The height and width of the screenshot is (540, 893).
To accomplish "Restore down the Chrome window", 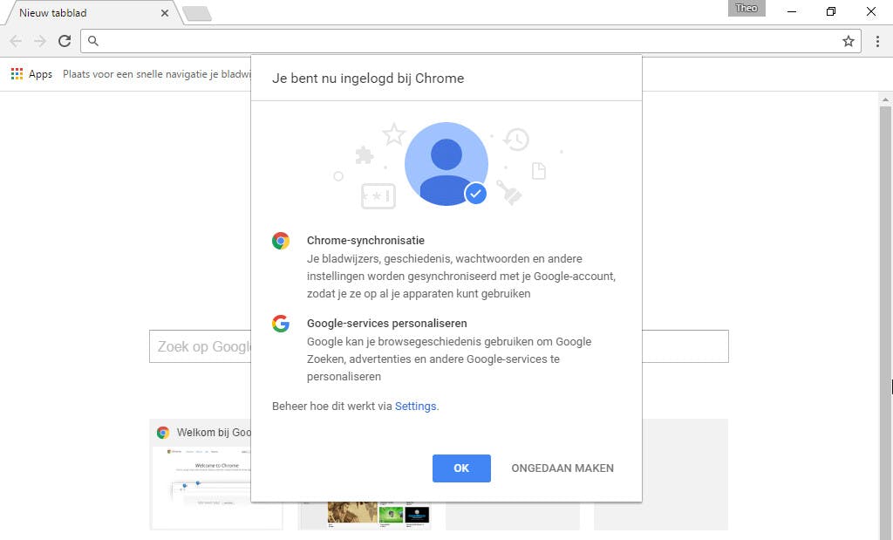I will point(831,11).
